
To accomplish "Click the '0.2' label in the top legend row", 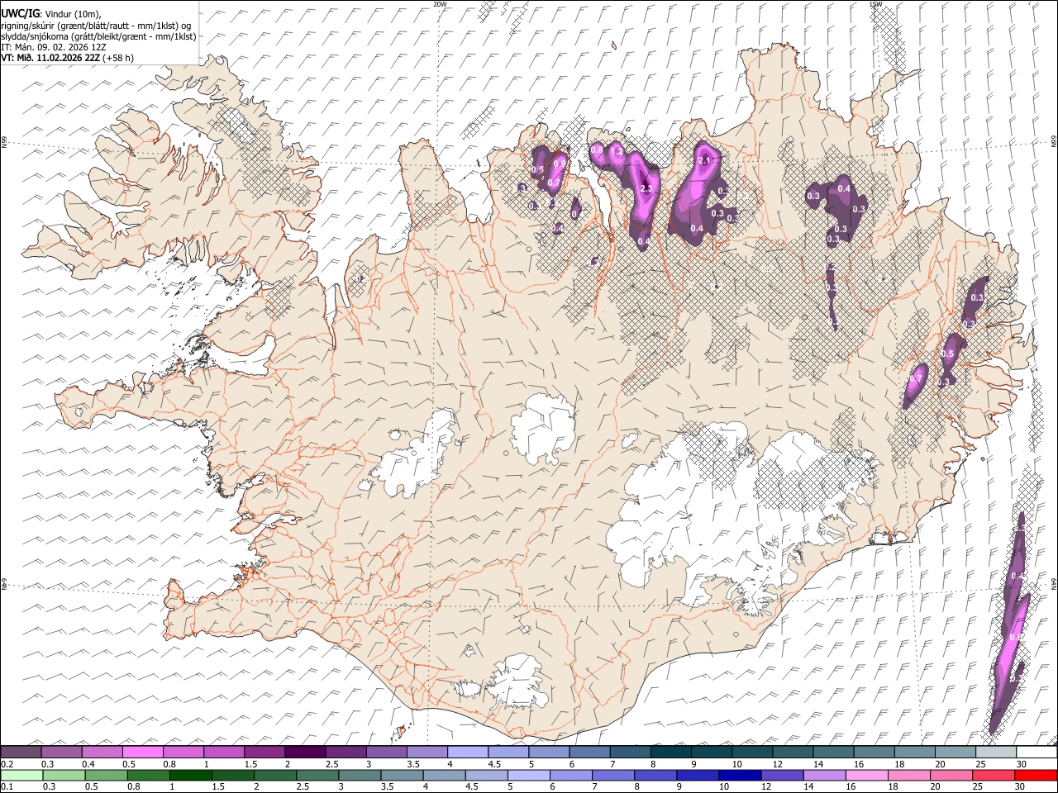I will [x=7, y=763].
